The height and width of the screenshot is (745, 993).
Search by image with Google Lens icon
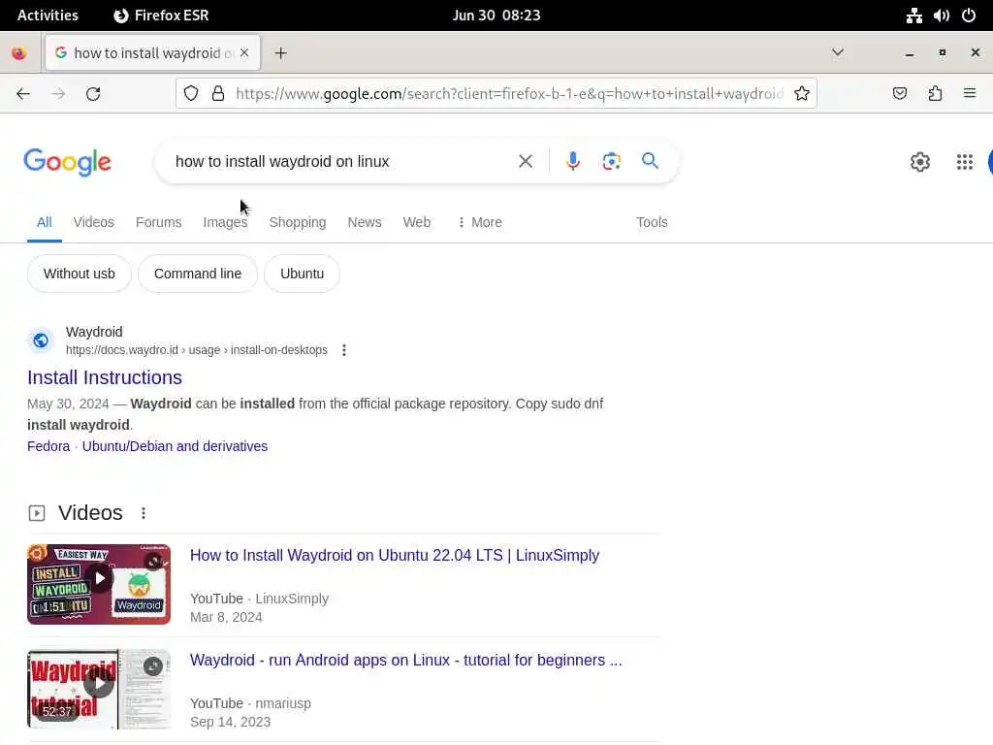611,162
